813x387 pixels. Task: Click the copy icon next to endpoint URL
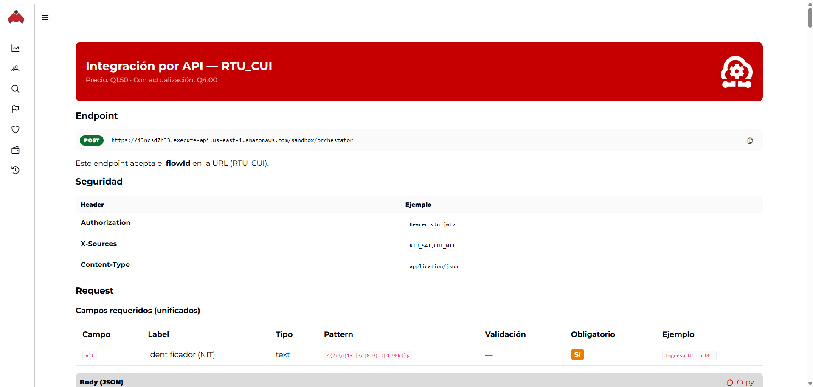click(x=750, y=140)
